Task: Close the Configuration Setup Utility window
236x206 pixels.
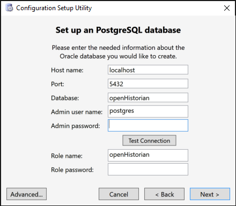Action: click(227, 8)
